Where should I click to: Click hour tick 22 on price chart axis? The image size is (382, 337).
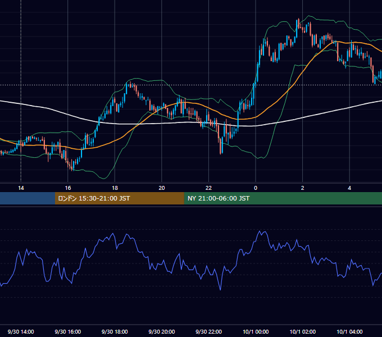click(x=208, y=188)
